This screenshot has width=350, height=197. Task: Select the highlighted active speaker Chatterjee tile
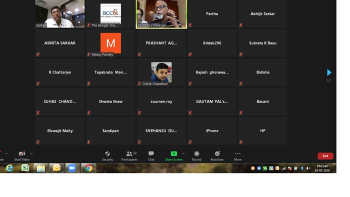(161, 14)
